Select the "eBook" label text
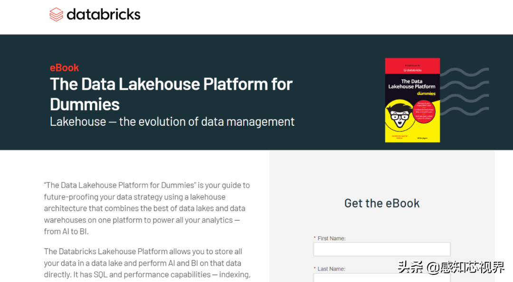Image resolution: width=513 pixels, height=282 pixels. click(x=64, y=67)
